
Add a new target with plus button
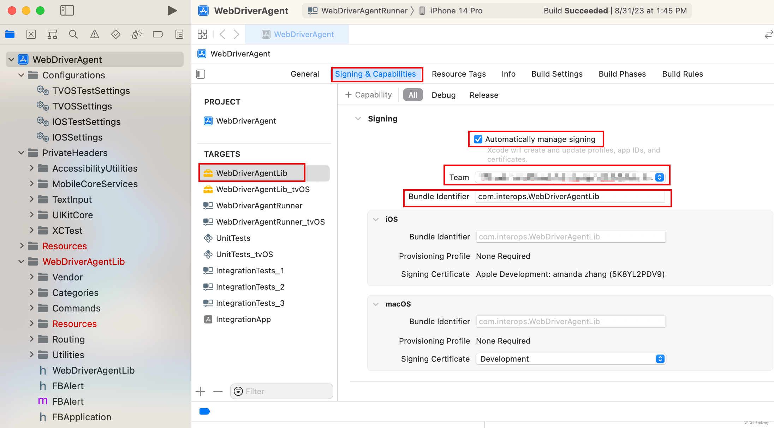pyautogui.click(x=200, y=391)
